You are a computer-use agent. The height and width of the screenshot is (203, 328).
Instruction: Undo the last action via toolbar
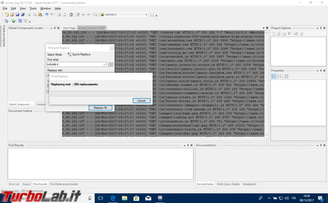click(x=47, y=14)
